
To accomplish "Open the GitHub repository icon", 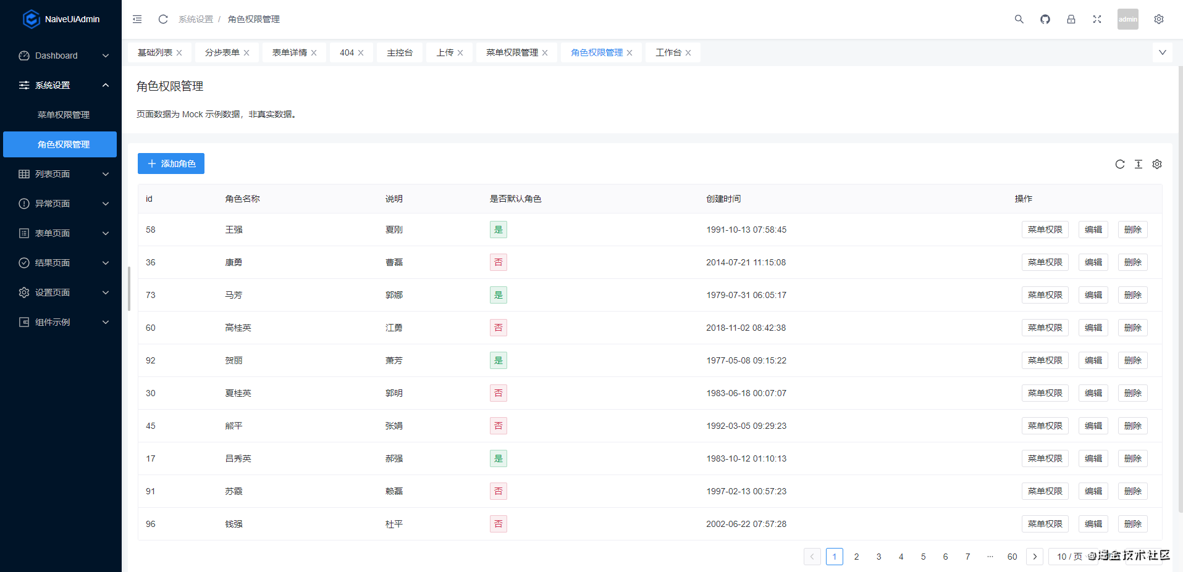I will point(1045,19).
